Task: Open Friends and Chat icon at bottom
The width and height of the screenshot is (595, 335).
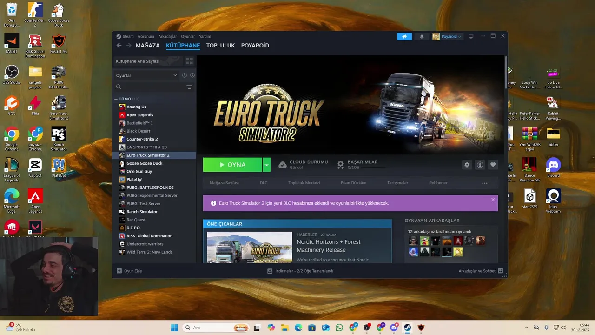Action: coord(501,271)
